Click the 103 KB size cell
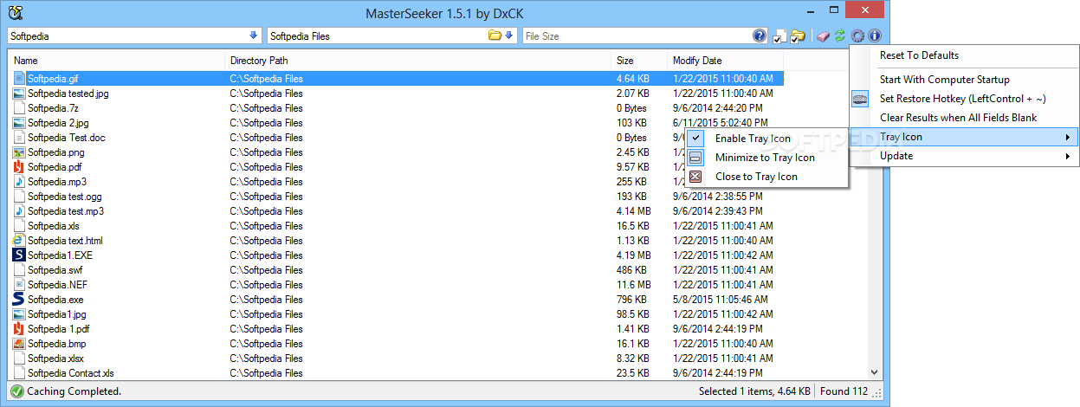Viewport: 1080px width, 407px height. pos(631,122)
